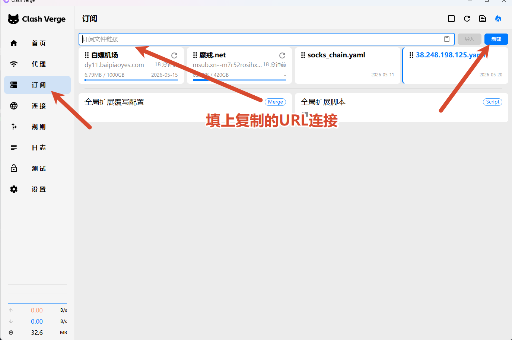
Task: Open the 日志 logs page
Action: 37,147
